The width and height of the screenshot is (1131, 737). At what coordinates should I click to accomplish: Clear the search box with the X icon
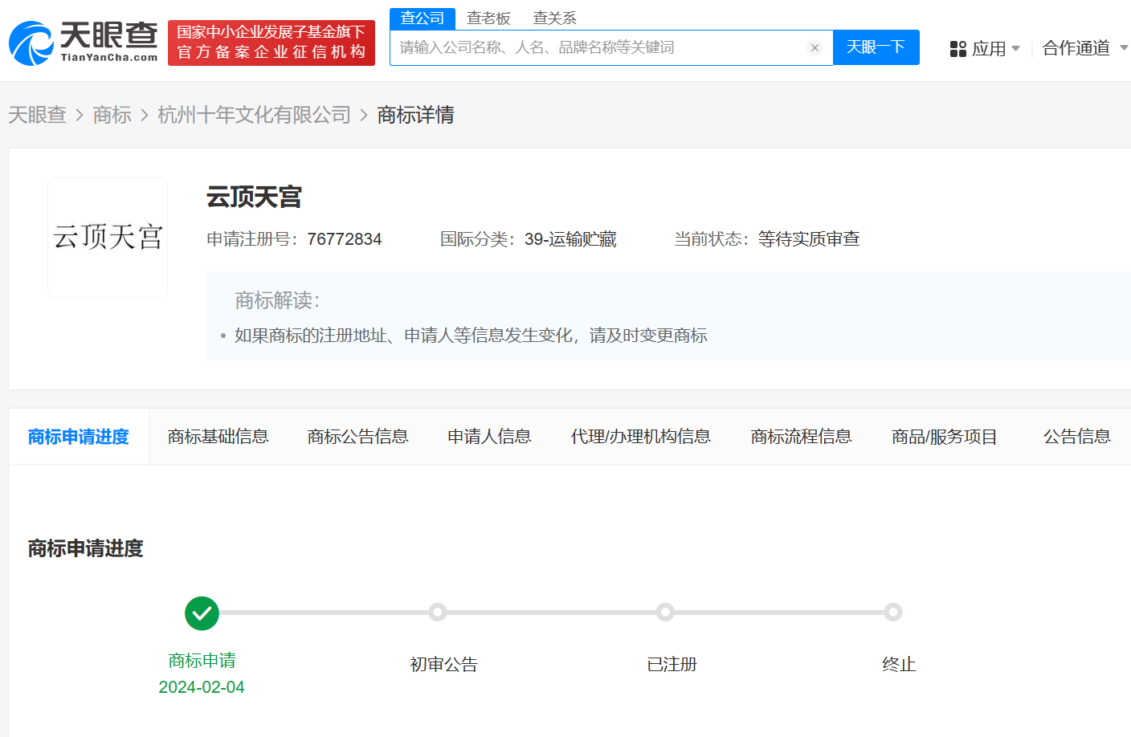coord(815,48)
